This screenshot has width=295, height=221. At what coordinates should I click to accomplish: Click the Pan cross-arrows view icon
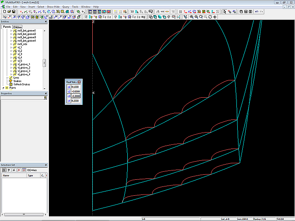pos(215,17)
